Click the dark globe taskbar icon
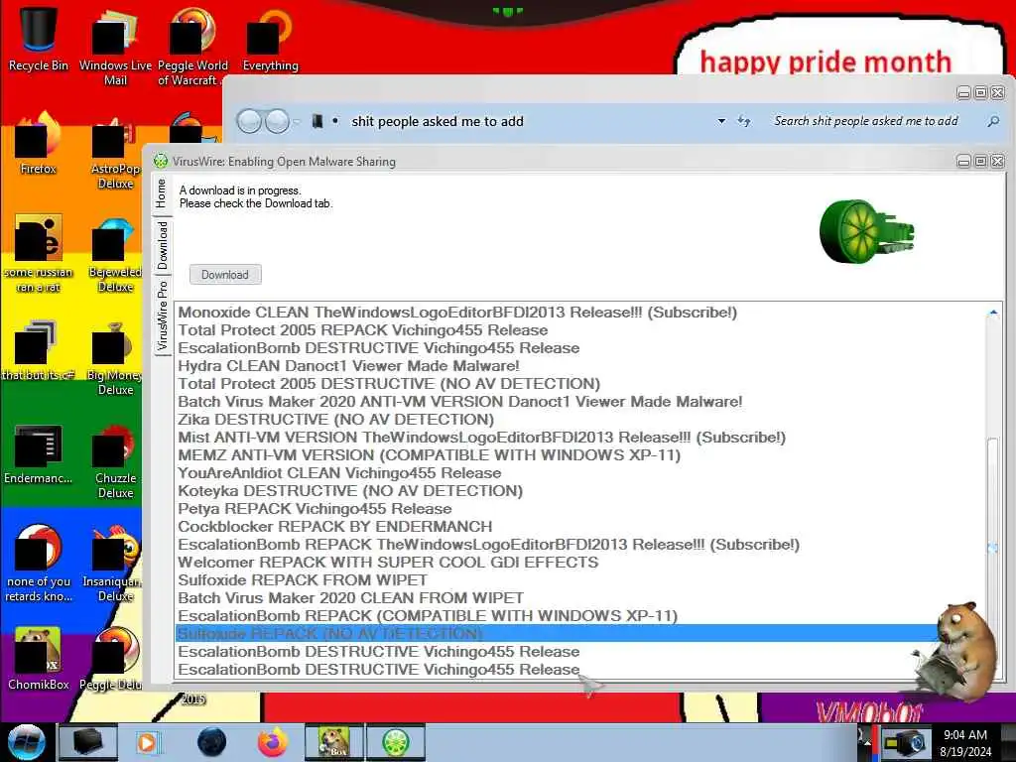 tap(212, 742)
